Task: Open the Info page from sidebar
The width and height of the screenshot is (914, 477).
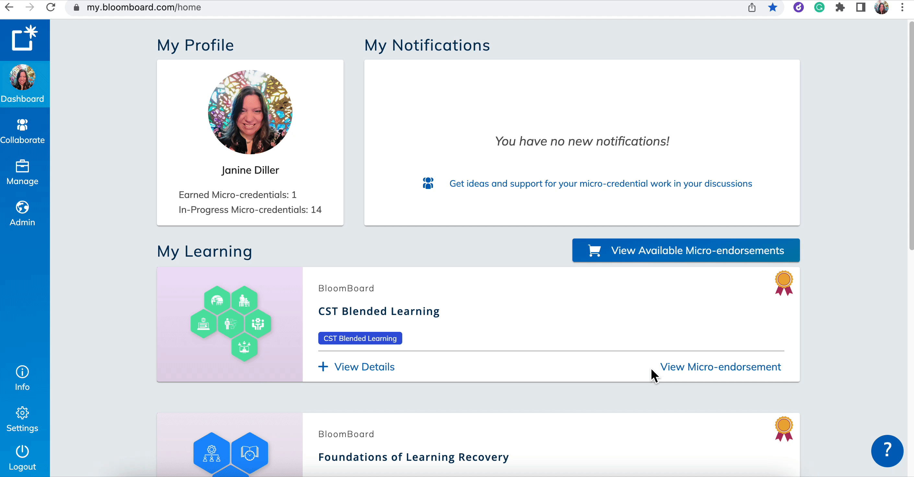Action: (x=22, y=378)
